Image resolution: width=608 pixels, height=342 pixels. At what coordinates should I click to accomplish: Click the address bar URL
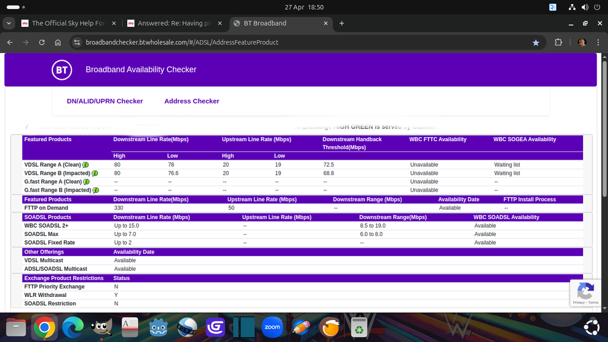tap(182, 42)
